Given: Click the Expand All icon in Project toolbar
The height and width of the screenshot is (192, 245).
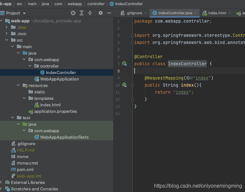Looking at the screenshot, I should (x=82, y=13).
